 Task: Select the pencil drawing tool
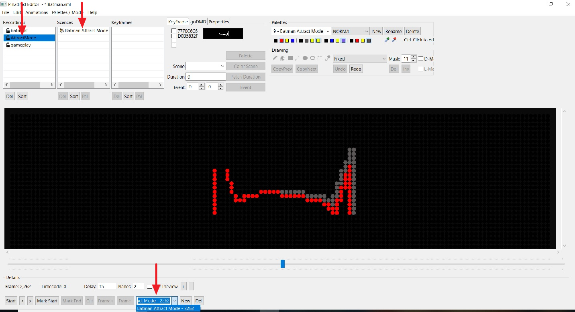tap(275, 58)
